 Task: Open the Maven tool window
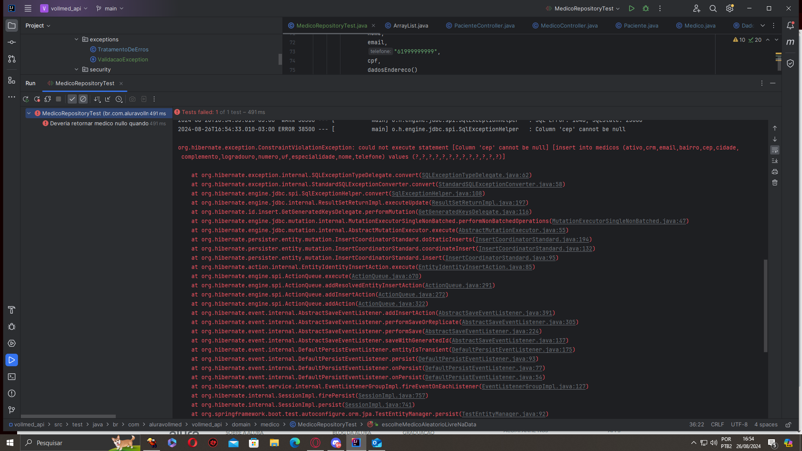click(x=790, y=42)
